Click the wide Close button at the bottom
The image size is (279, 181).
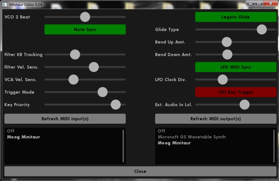tap(141, 171)
